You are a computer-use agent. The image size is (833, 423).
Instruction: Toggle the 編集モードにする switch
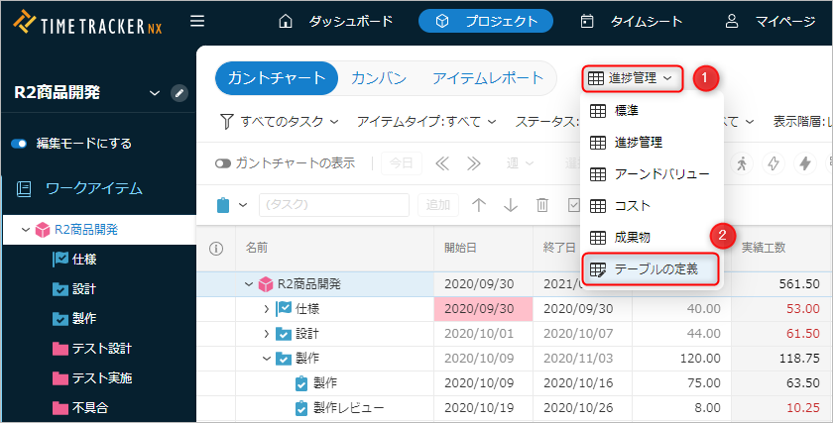coord(22,143)
